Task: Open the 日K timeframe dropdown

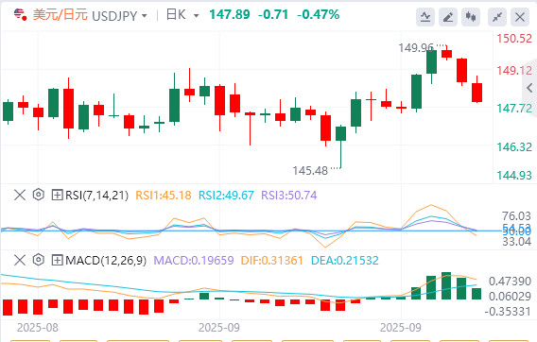Action: click(x=182, y=15)
